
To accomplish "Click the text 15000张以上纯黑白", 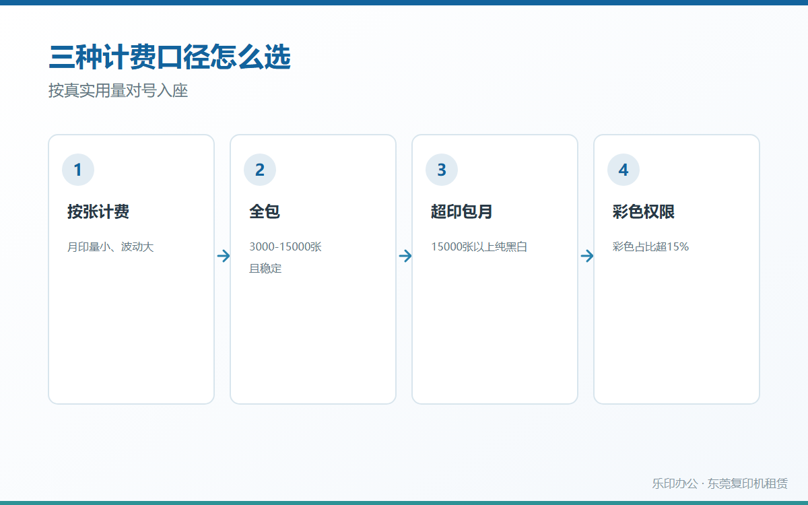I will 479,247.
